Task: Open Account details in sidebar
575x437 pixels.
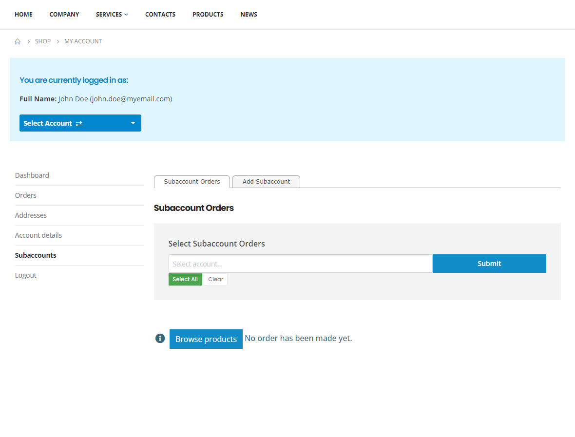Action: (38, 235)
